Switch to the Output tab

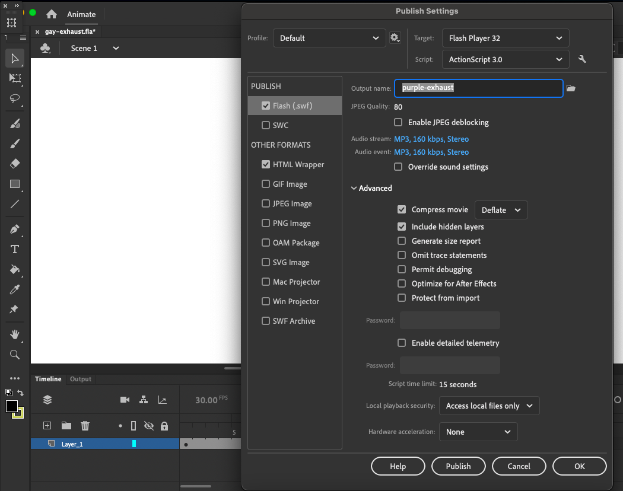click(x=81, y=379)
